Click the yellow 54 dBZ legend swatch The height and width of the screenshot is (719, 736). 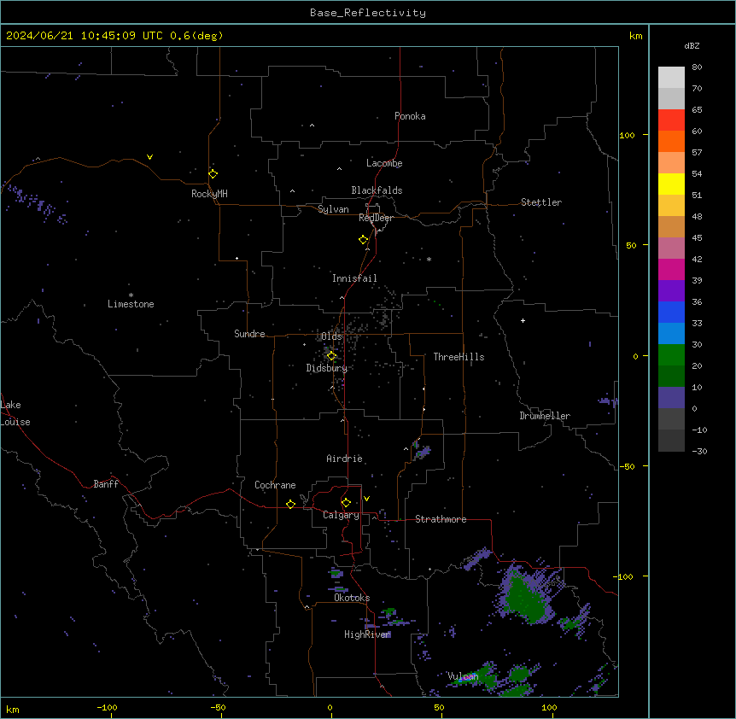[671, 184]
